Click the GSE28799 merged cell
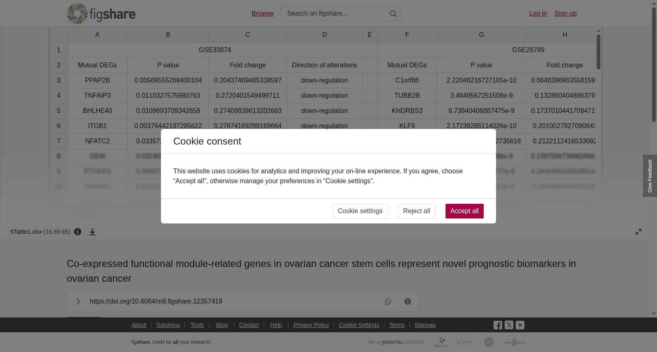This screenshot has width=657, height=352. point(487,50)
